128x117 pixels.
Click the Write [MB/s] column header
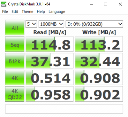[x=99, y=32]
